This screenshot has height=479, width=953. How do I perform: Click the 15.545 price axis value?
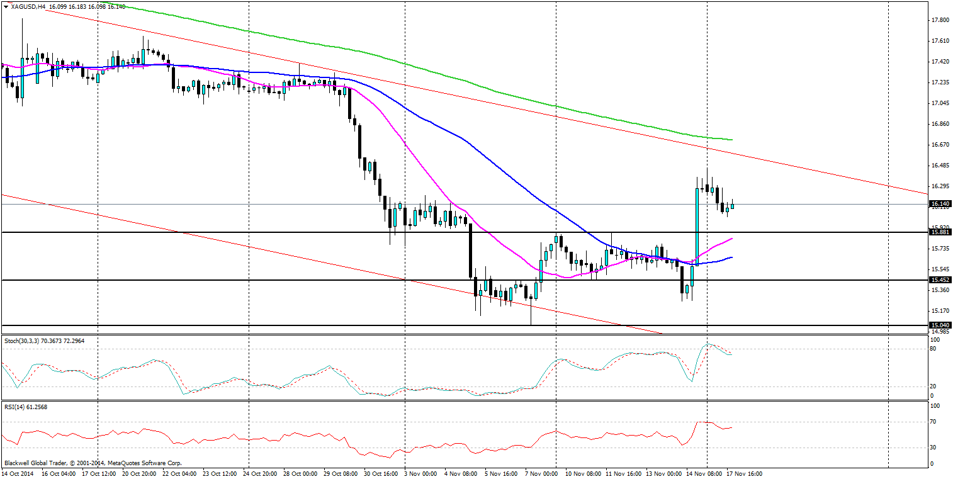pyautogui.click(x=940, y=269)
